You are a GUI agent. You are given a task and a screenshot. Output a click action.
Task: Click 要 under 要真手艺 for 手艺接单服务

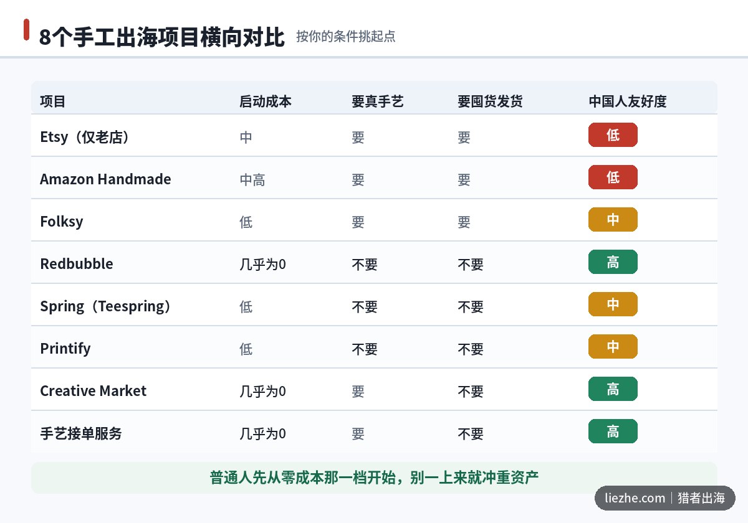pos(358,434)
